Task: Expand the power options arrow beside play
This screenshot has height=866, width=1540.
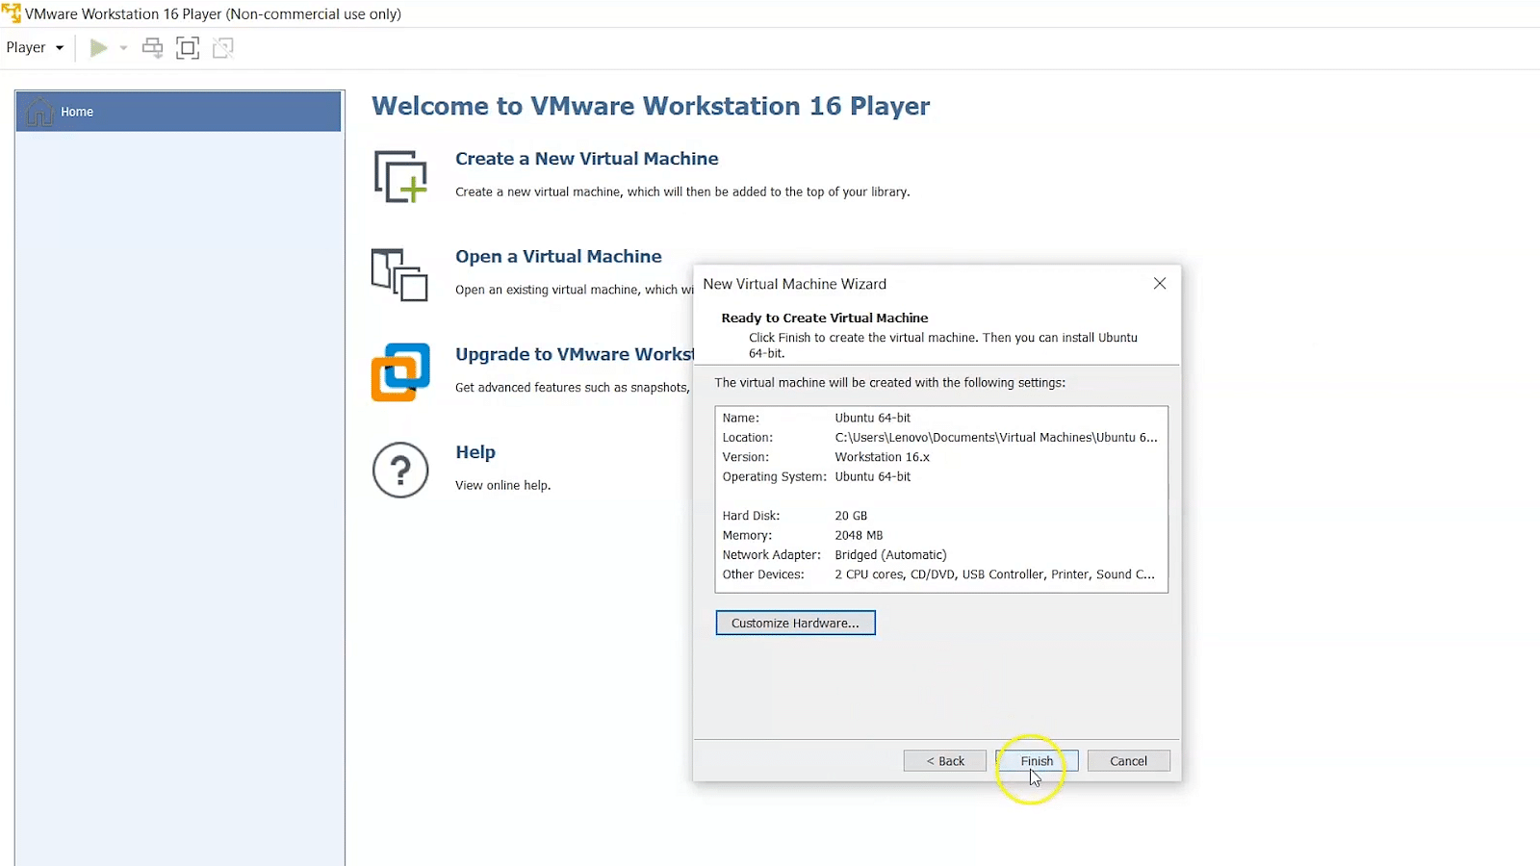Action: tap(123, 47)
